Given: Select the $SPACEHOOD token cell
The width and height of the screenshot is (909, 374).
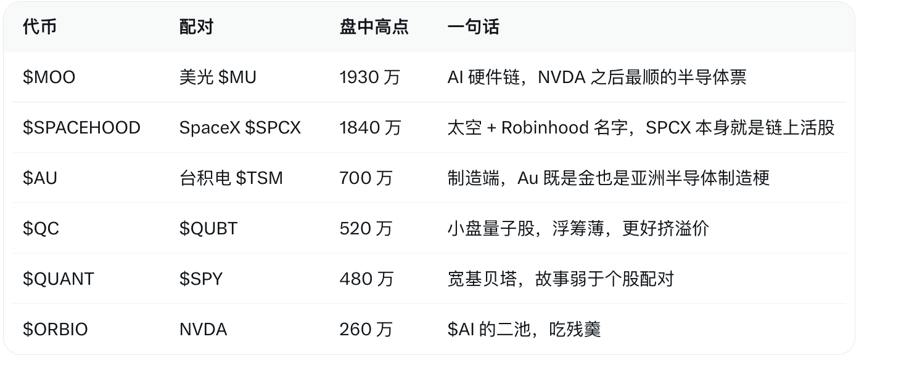Looking at the screenshot, I should [81, 128].
